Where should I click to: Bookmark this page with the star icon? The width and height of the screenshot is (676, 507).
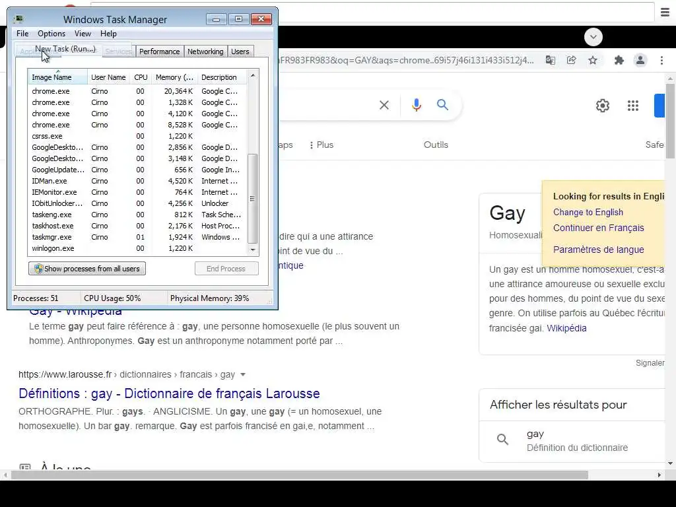click(x=593, y=60)
